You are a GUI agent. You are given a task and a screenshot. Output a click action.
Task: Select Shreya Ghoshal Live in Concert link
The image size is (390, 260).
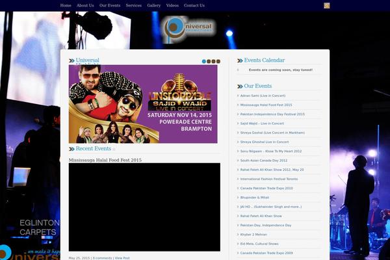[x=264, y=142]
